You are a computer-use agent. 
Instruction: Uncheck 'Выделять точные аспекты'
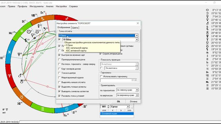59,87
